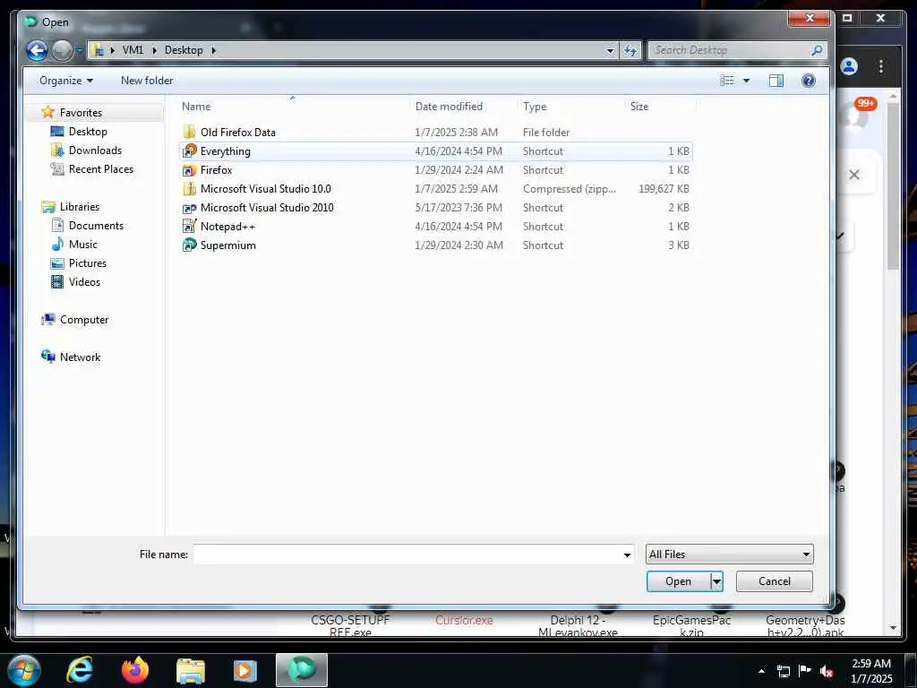Select the Notepad++ shortcut icon

click(190, 226)
